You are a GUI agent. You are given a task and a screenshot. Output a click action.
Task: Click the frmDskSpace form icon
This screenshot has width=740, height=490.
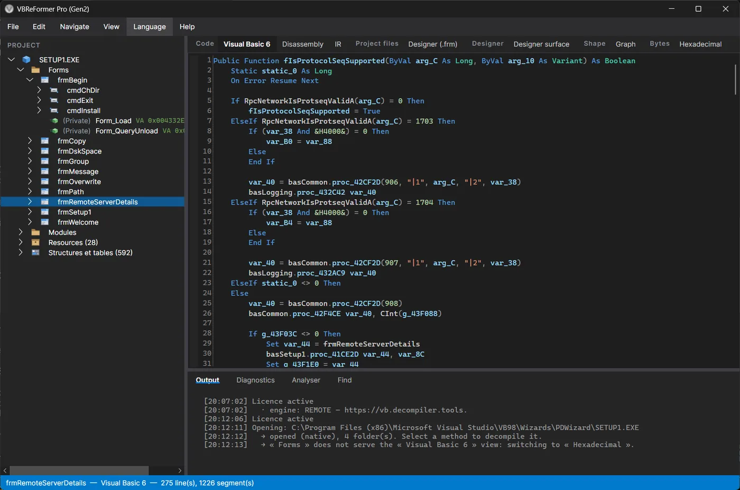coord(45,151)
